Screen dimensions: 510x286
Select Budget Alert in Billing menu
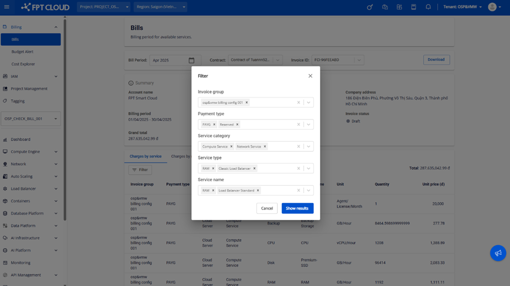[22, 52]
